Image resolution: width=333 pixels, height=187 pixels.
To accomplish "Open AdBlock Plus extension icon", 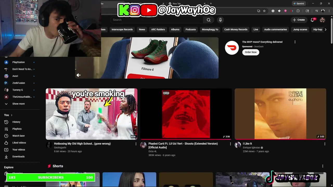I will 273,11.
